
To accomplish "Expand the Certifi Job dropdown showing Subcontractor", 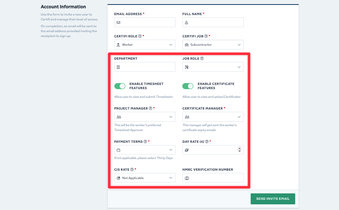I will point(213,45).
